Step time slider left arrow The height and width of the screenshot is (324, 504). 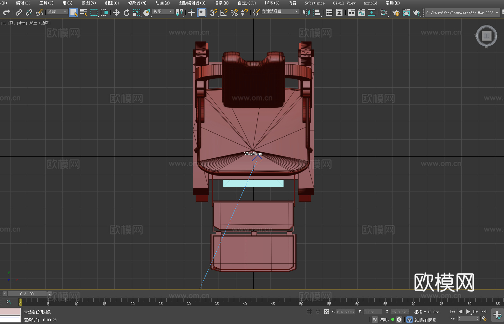[4, 294]
